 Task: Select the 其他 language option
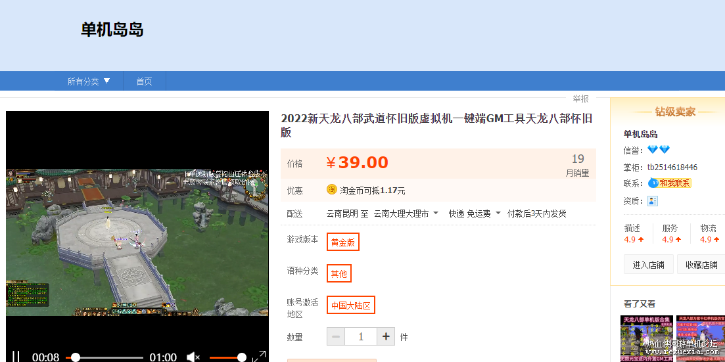point(339,274)
